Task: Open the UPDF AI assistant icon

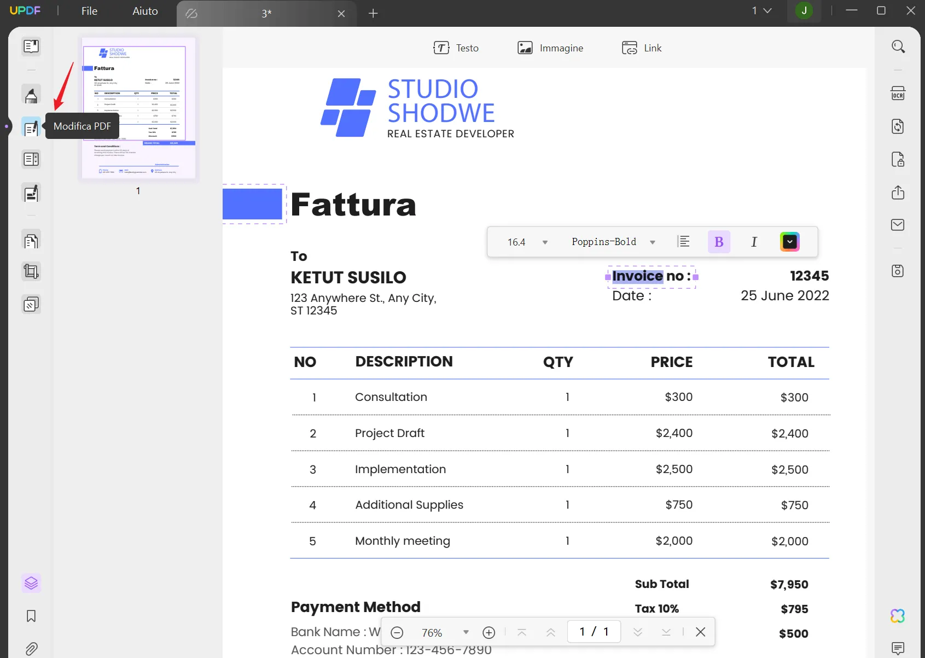Action: [x=898, y=616]
